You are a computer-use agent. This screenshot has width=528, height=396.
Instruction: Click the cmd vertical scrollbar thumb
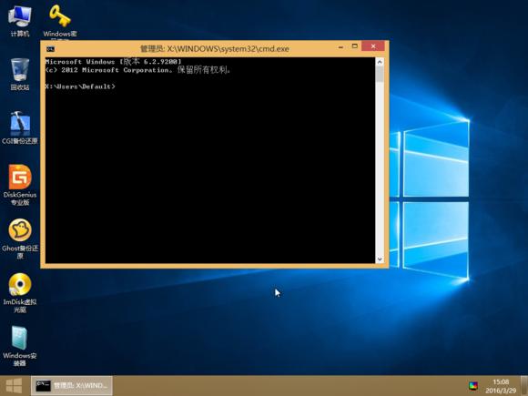(x=380, y=74)
